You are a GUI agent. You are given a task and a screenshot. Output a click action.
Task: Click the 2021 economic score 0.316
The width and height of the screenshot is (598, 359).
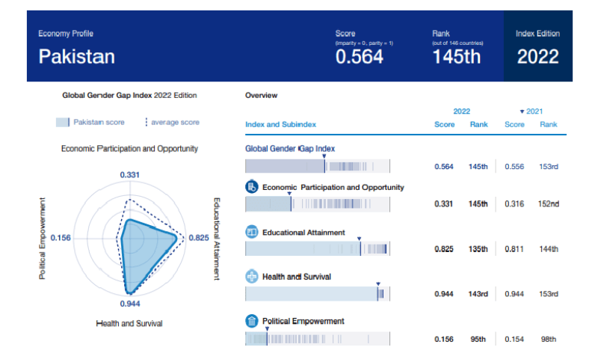(514, 204)
